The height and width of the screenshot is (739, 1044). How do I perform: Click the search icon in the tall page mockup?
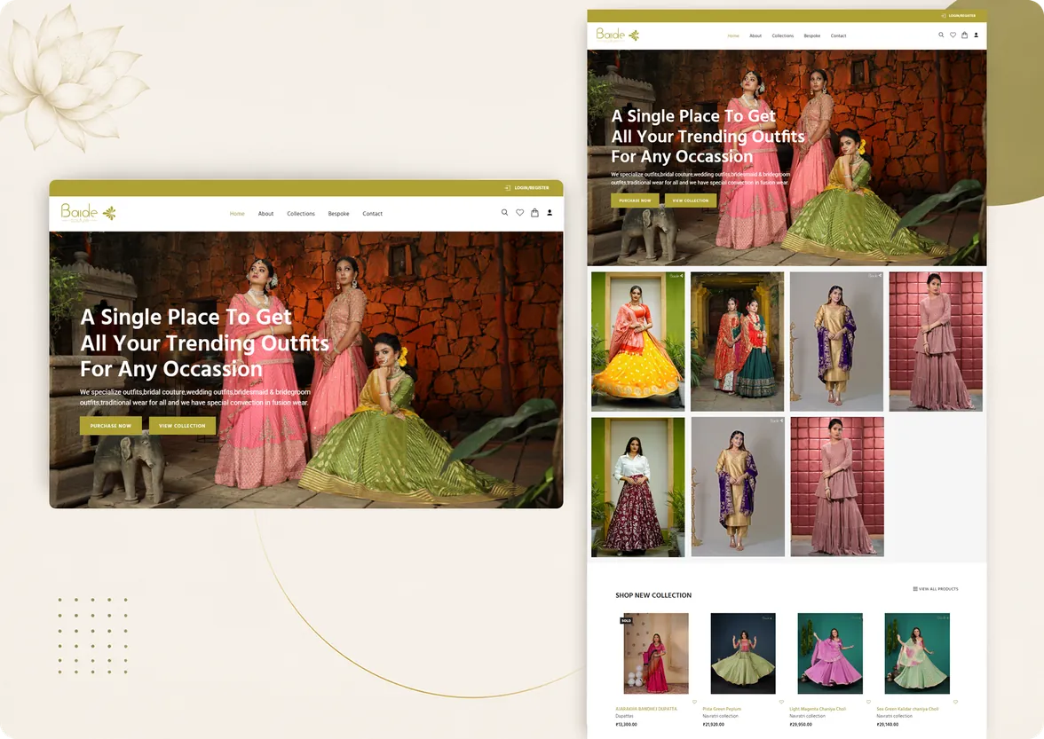[941, 35]
